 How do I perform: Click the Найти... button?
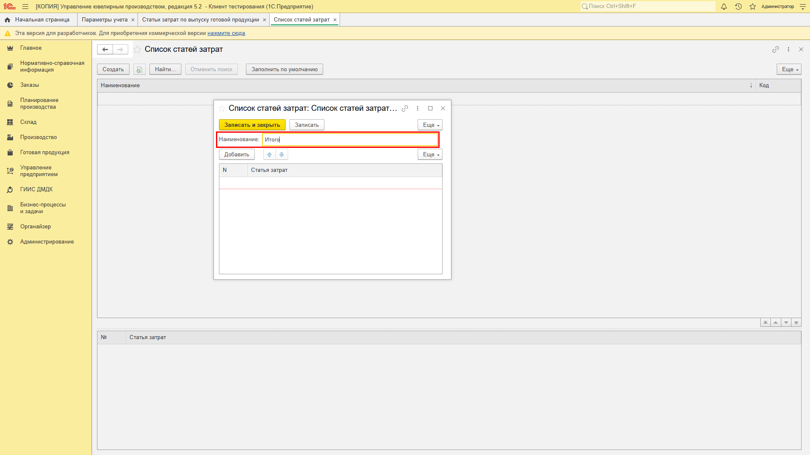pos(165,70)
